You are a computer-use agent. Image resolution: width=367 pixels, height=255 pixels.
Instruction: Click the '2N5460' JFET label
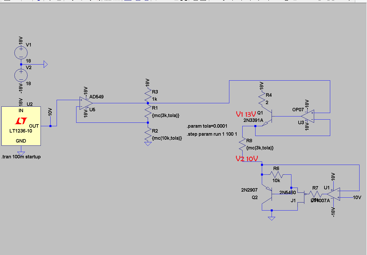(288, 192)
